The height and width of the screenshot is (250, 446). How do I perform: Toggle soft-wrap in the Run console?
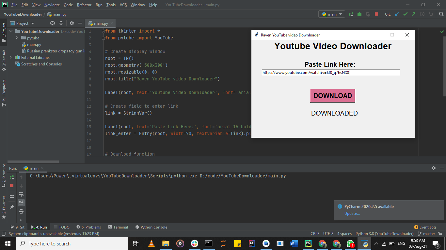[21, 194]
